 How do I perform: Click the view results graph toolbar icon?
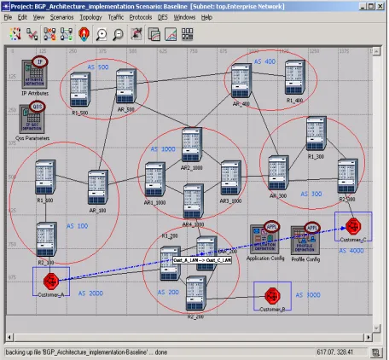coord(171,34)
